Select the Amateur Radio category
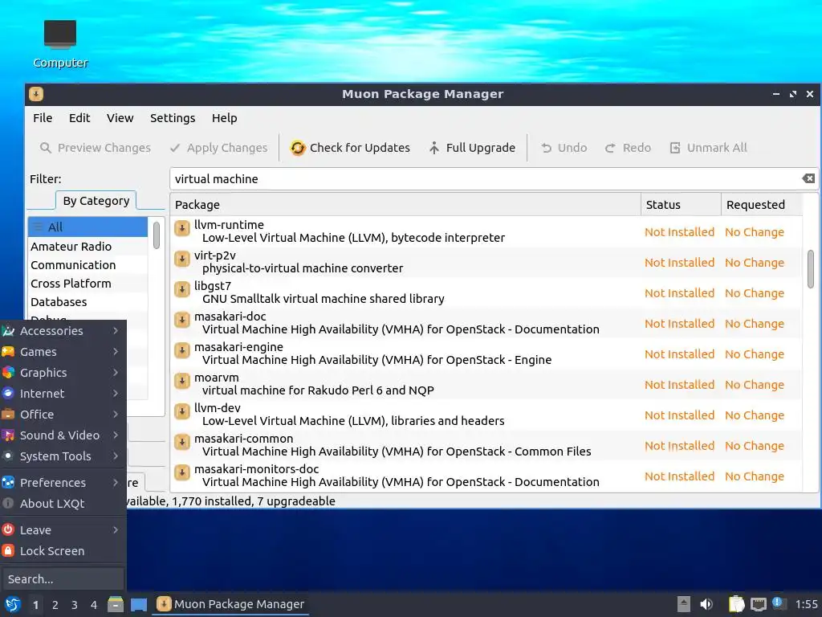Image resolution: width=822 pixels, height=617 pixels. point(88,247)
